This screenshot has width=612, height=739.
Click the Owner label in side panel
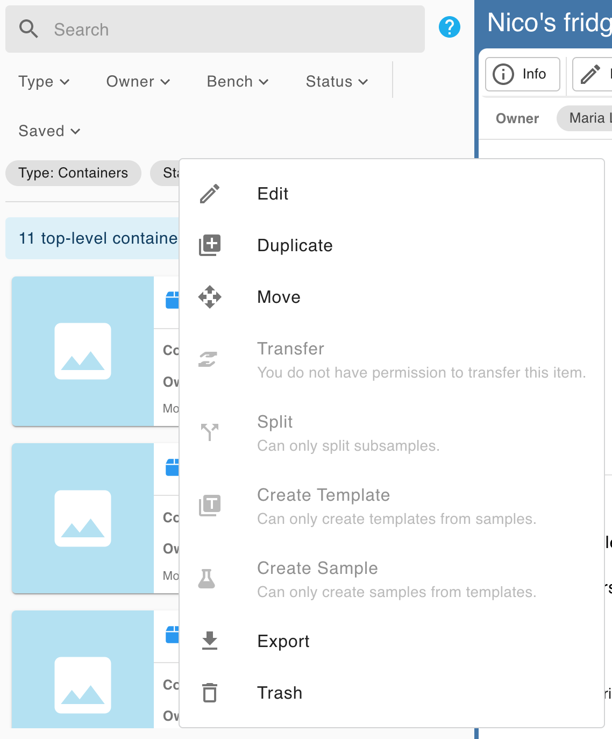click(517, 118)
